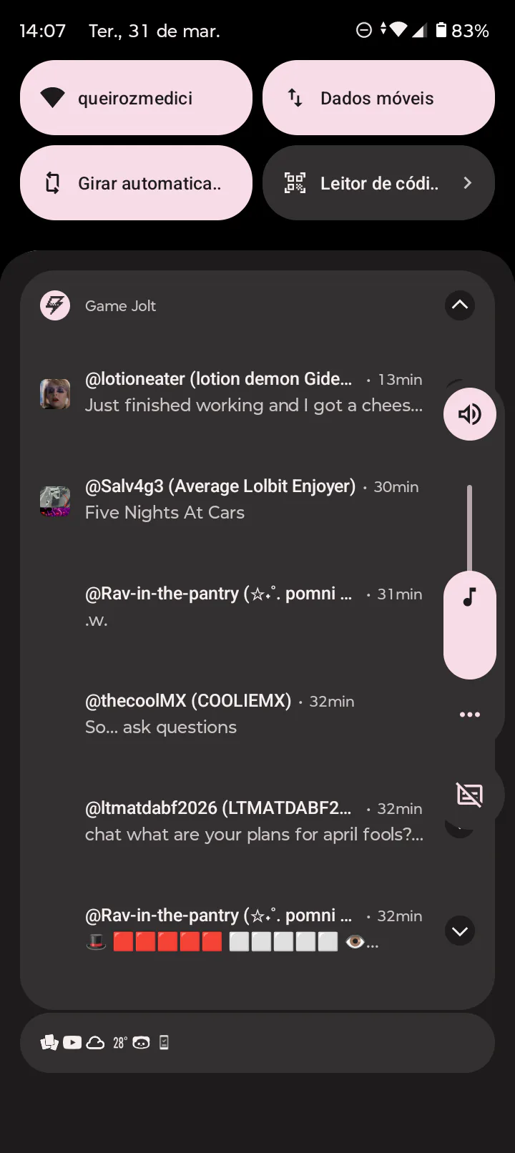Tap the Do Not Disturb status icon
515x1153 pixels.
364,30
